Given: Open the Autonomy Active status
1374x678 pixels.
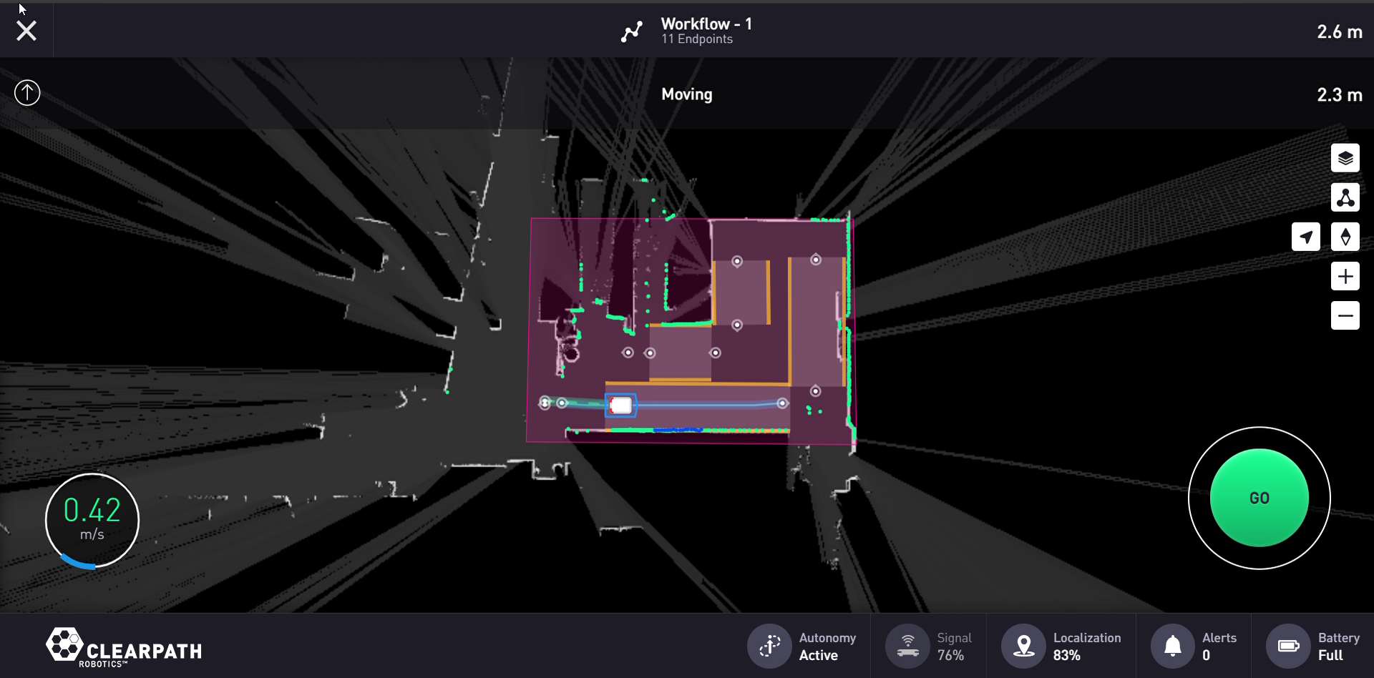Looking at the screenshot, I should [x=770, y=646].
